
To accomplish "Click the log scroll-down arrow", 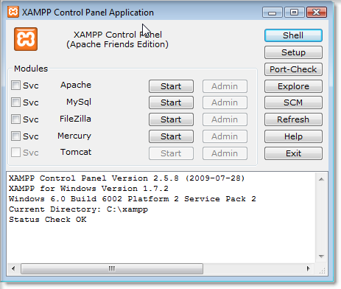I will coord(321,257).
